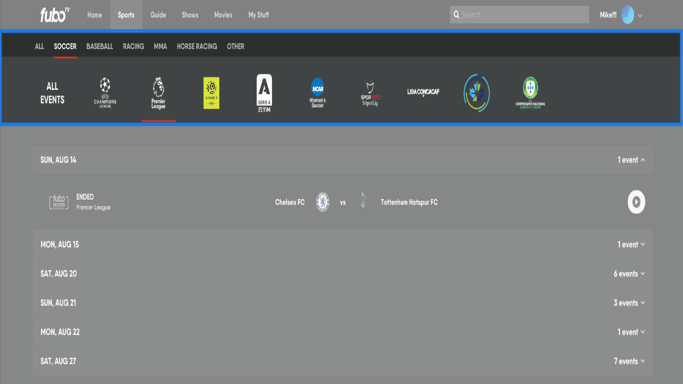Switch to the BASEBALL filter
The height and width of the screenshot is (384, 683).
coord(100,46)
